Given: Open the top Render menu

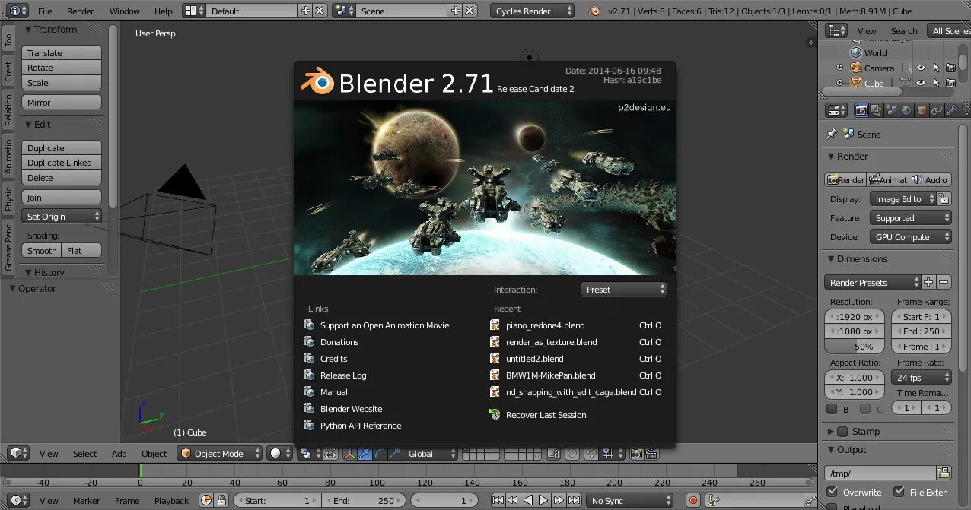Looking at the screenshot, I should pos(81,11).
